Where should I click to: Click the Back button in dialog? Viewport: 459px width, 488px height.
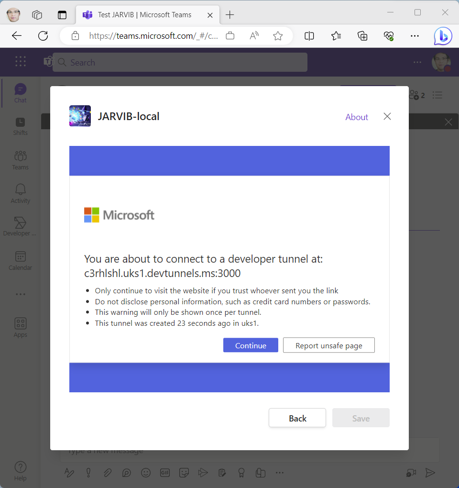(x=297, y=418)
